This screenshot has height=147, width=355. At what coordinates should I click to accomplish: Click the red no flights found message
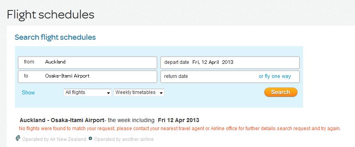pyautogui.click(x=180, y=129)
